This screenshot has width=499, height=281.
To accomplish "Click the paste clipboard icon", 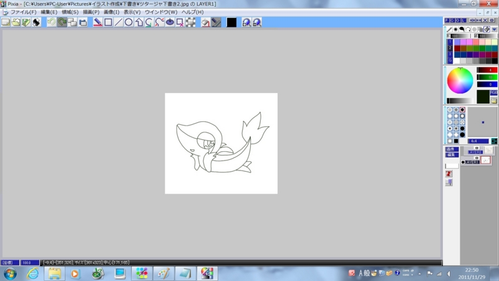I will [83, 22].
